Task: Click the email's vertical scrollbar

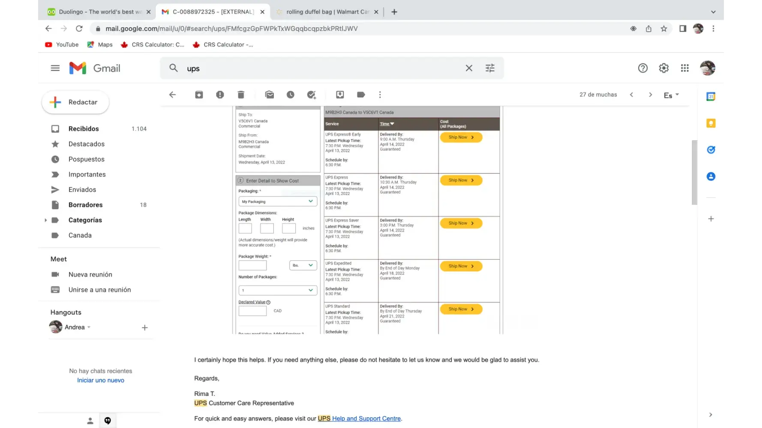Action: tap(694, 172)
